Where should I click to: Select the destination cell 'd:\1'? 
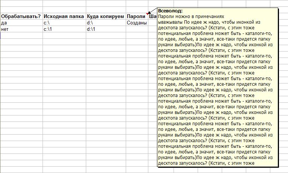pos(106,29)
